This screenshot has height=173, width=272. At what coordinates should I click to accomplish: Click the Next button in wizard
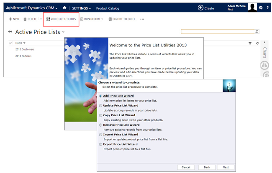pyautogui.click(x=226, y=167)
